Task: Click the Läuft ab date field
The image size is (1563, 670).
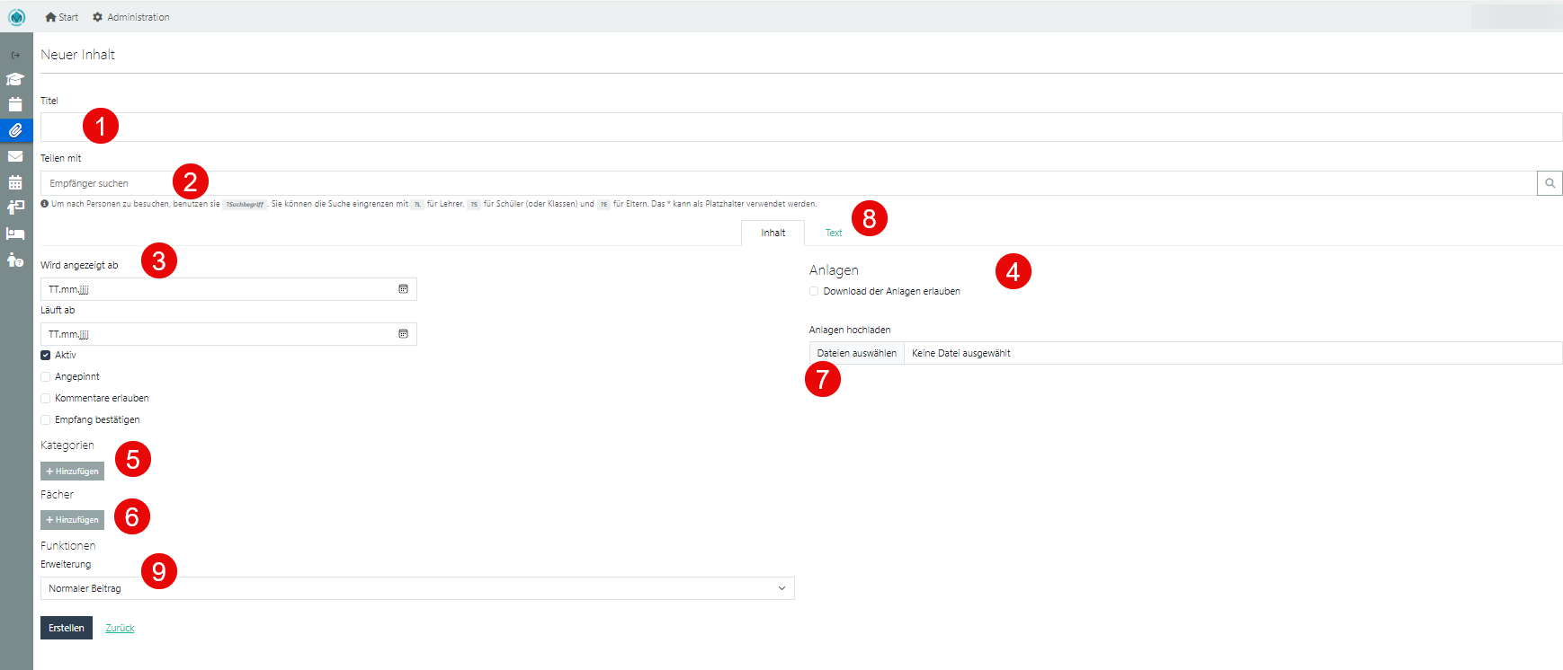Action: point(228,334)
